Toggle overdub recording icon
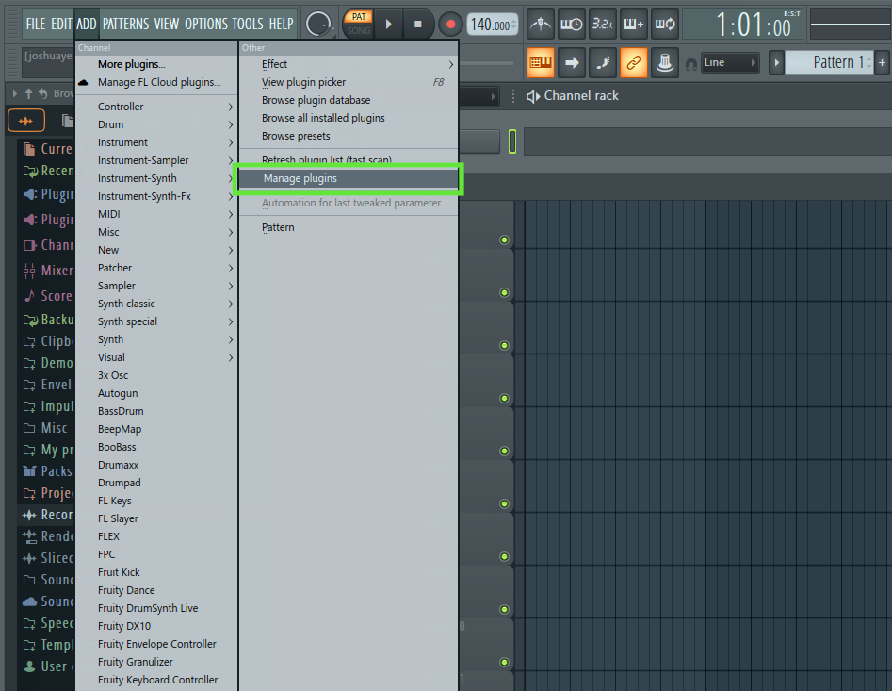This screenshot has height=691, width=892. tap(633, 25)
